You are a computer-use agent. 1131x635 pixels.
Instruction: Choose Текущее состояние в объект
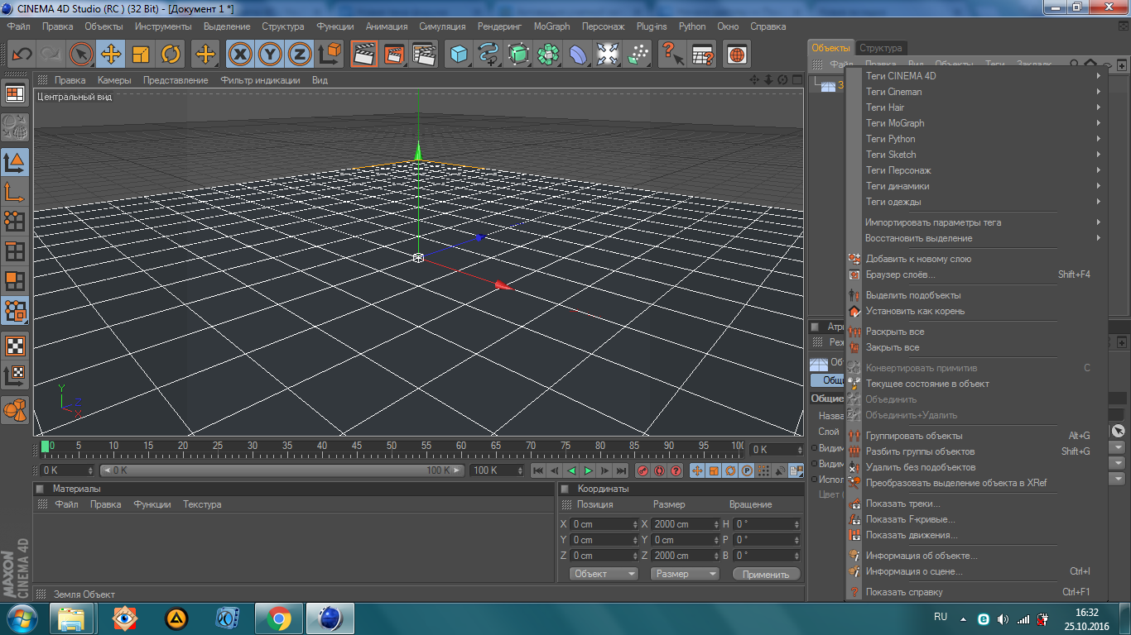[x=977, y=384]
